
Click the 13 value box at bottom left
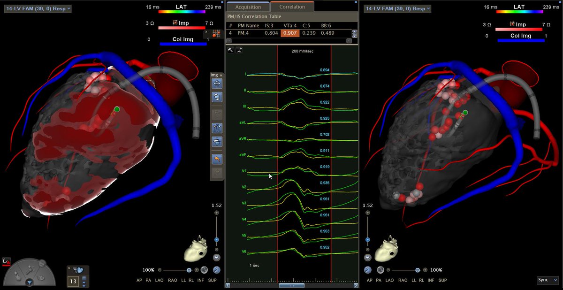[73, 282]
